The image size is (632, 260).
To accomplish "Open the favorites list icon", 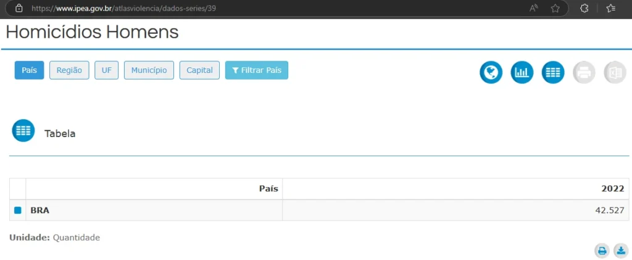I will [610, 9].
